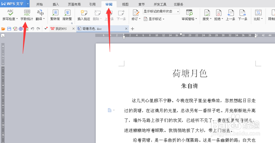Click the undo arrow icon
275x143 pixels.
coord(32,29)
